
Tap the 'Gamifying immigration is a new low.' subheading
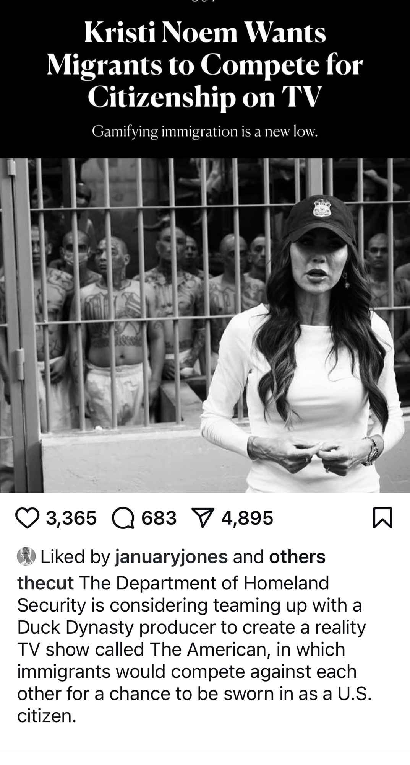(205, 132)
